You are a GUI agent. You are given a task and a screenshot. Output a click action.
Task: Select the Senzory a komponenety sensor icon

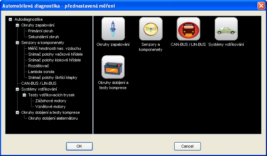tap(150, 29)
